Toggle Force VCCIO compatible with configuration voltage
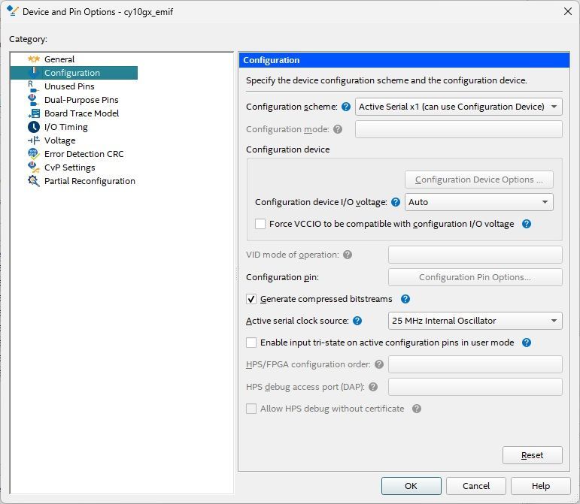Image resolution: width=580 pixels, height=504 pixels. tap(260, 224)
